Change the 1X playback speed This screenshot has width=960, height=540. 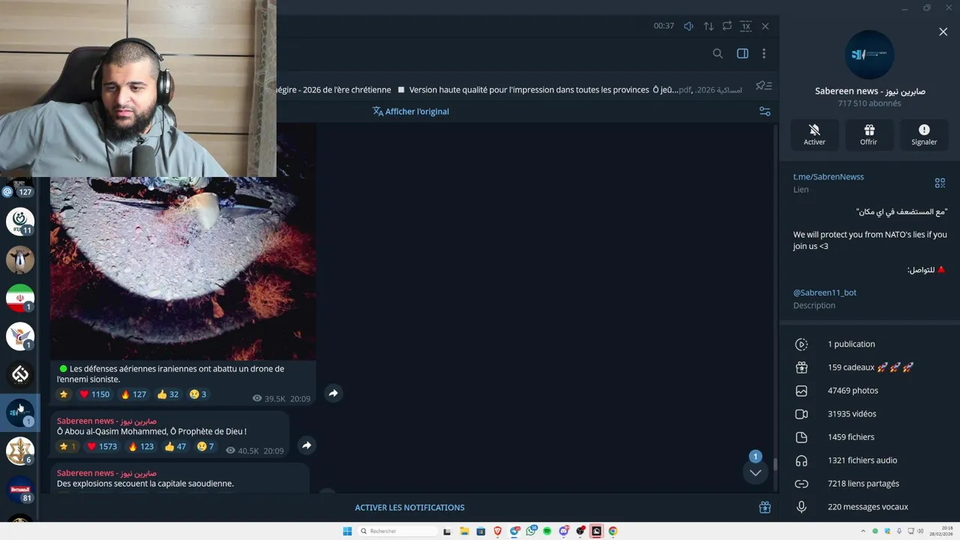(745, 26)
